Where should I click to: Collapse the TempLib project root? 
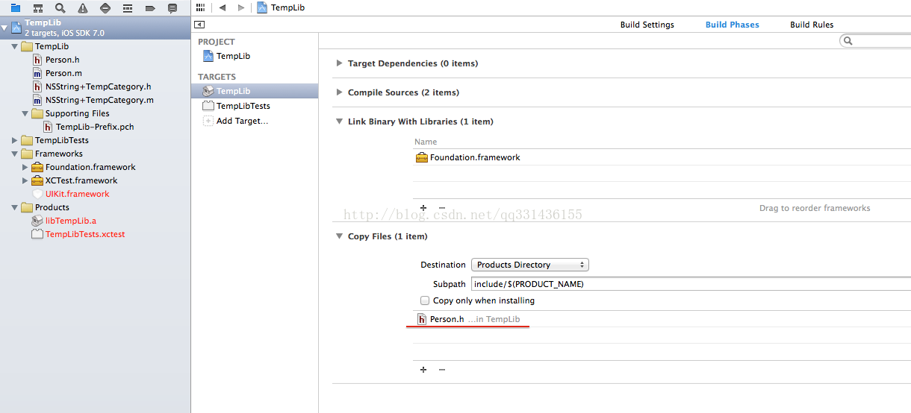point(4,28)
